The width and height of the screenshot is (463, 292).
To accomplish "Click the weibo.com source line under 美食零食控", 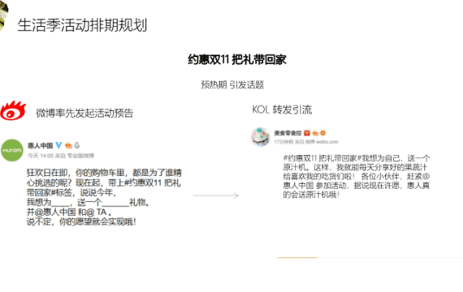I will [306, 142].
